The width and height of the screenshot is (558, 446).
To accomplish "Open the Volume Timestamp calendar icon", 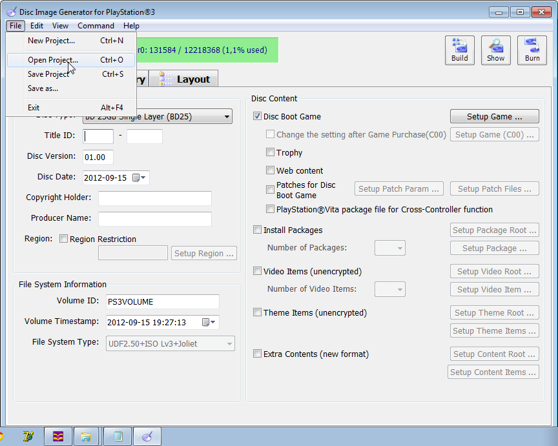I will click(205, 322).
